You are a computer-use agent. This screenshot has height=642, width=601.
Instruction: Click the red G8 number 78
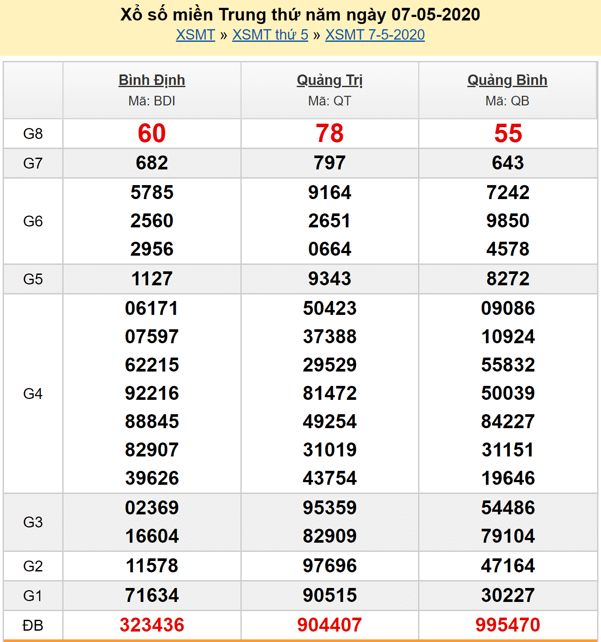[330, 133]
